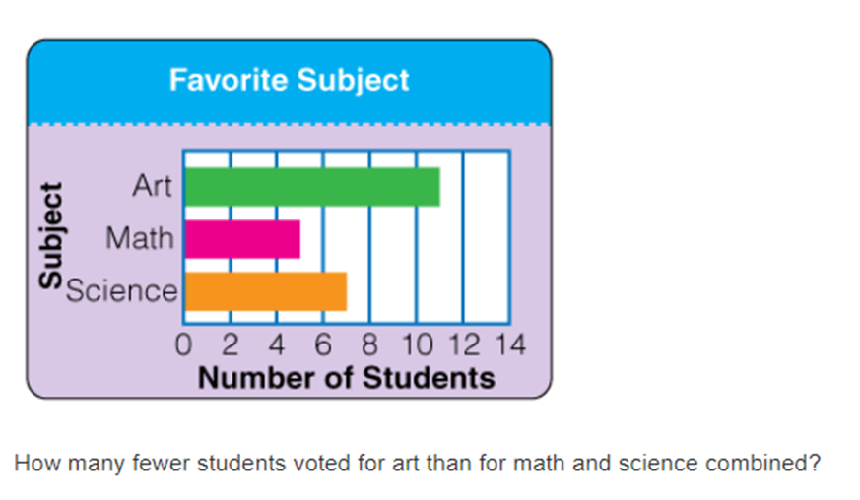Select the Favorite Subject chart title

pos(289,80)
